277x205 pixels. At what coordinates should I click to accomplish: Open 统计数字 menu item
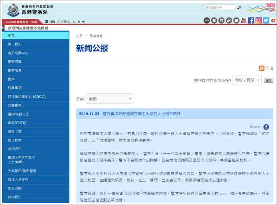36,141
